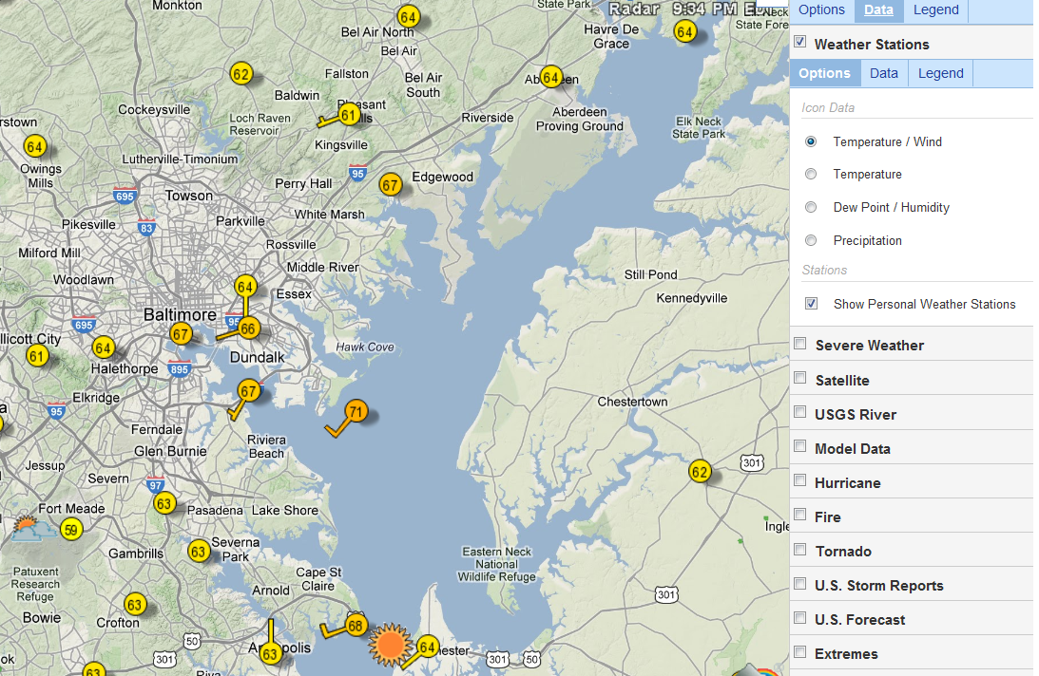This screenshot has height=676, width=1039.
Task: Select the Dew Point / Humidity option
Action: [811, 206]
